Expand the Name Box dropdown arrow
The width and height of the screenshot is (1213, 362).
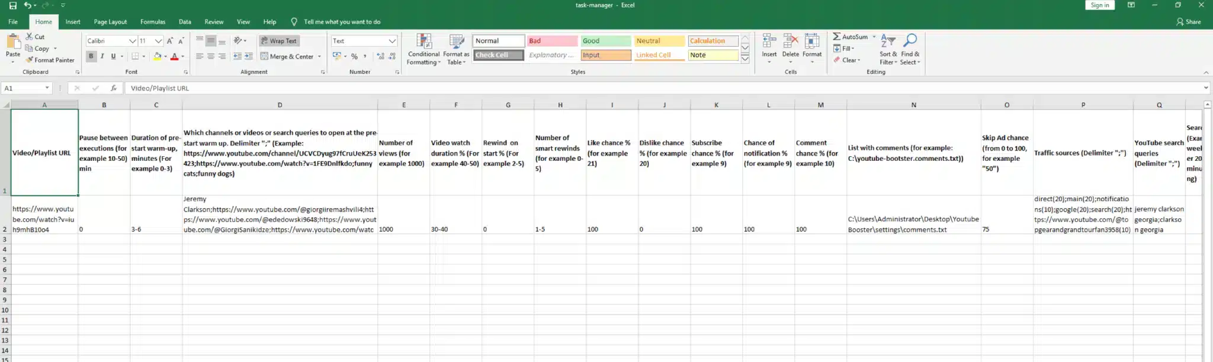tap(47, 88)
